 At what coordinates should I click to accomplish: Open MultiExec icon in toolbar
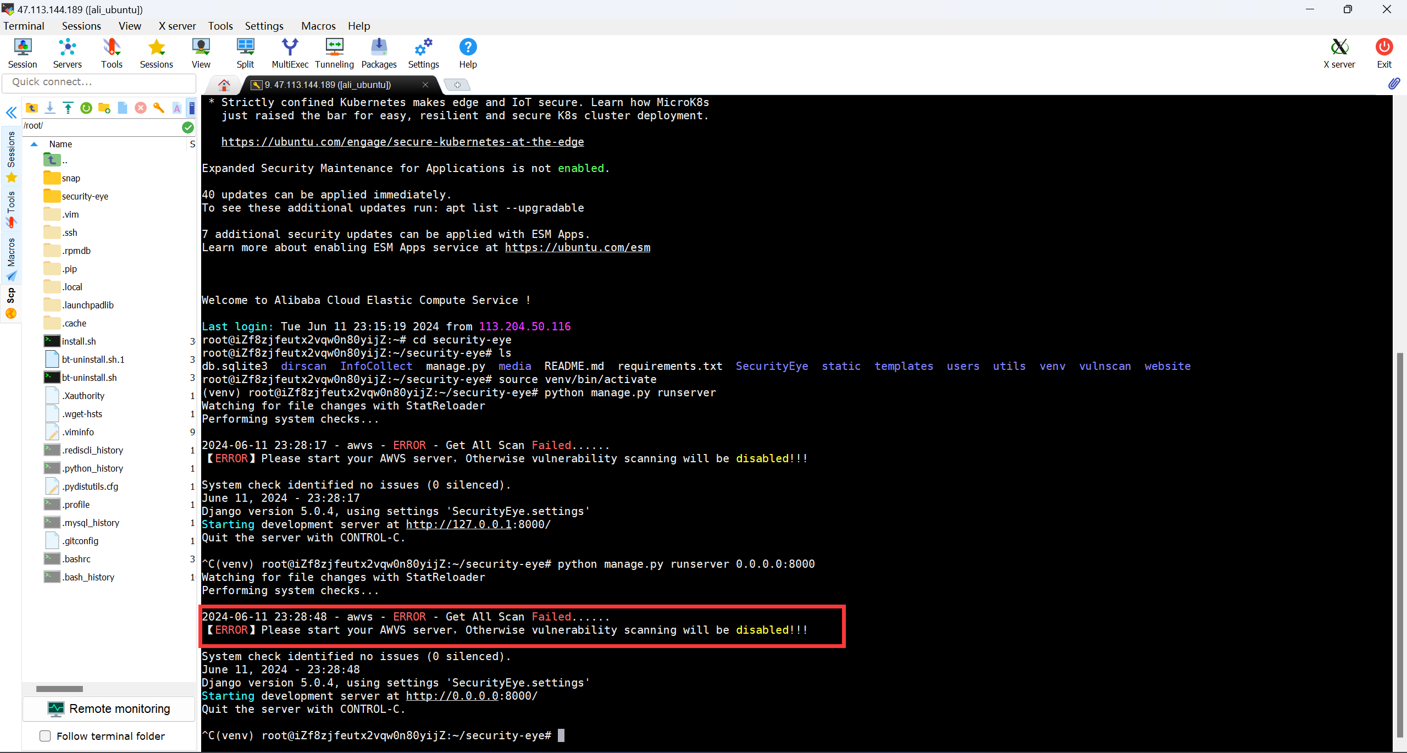coord(290,53)
